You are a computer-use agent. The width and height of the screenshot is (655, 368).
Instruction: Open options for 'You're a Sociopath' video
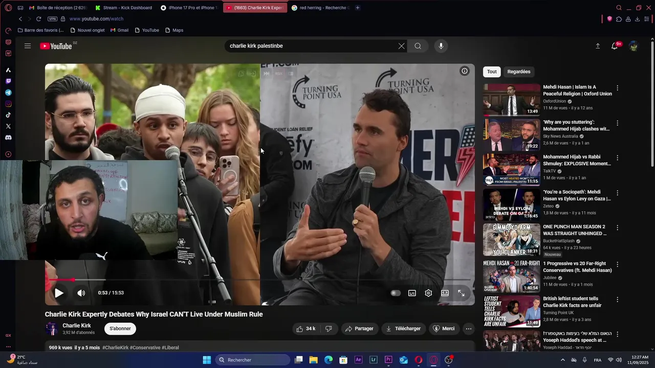[617, 193]
